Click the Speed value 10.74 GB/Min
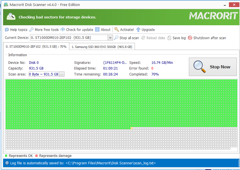Image resolution: width=240 pixels, height=170 pixels. coord(162,62)
